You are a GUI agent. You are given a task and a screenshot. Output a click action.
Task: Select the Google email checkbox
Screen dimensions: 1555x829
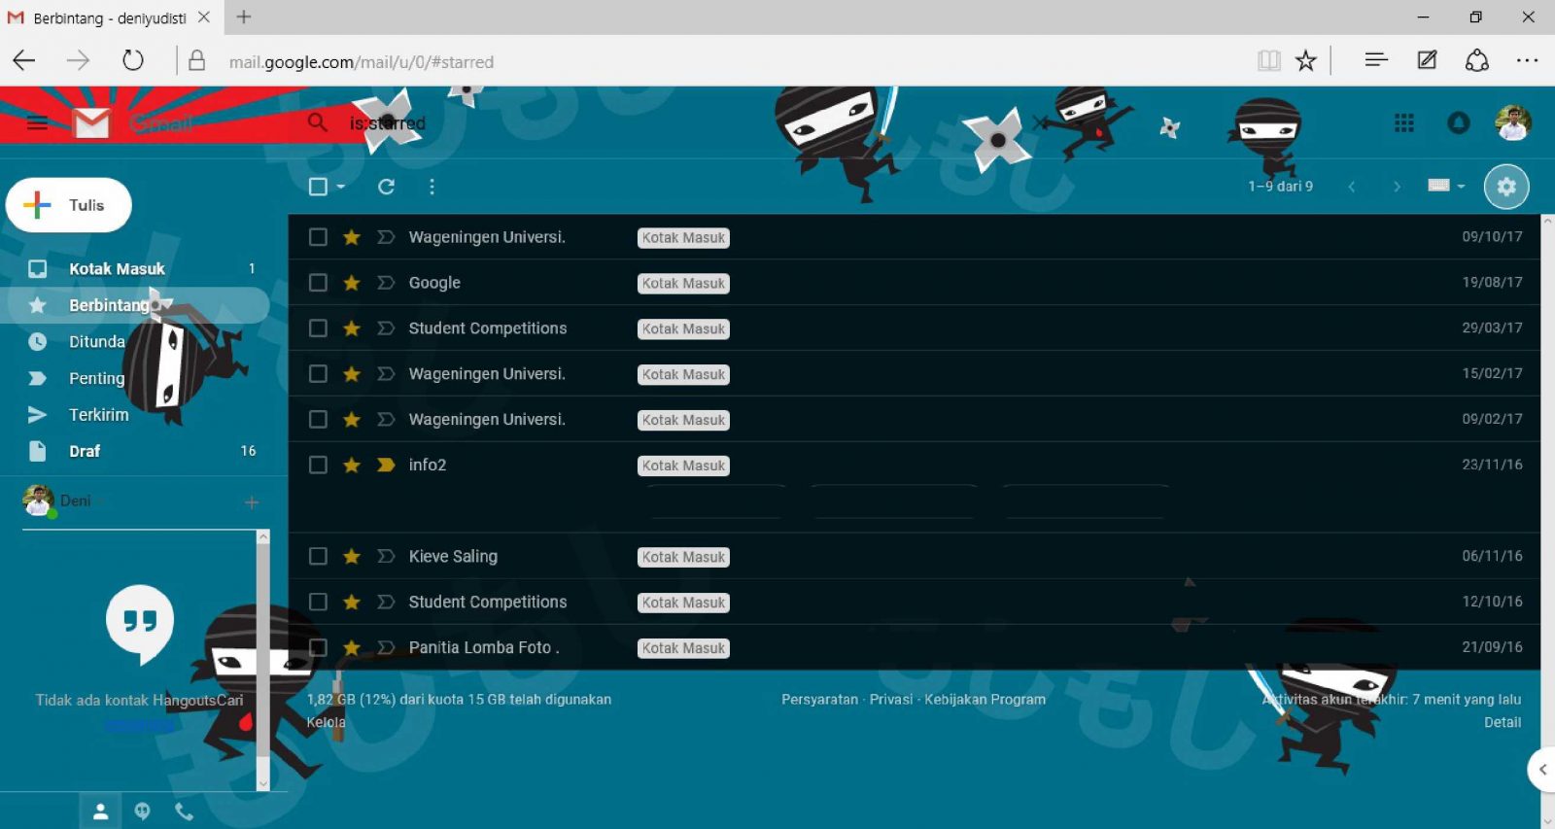pyautogui.click(x=318, y=283)
